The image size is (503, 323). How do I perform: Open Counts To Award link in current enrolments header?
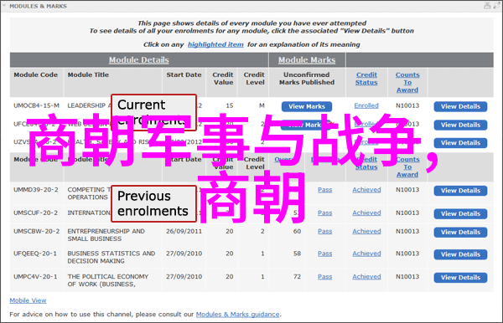tap(407, 82)
